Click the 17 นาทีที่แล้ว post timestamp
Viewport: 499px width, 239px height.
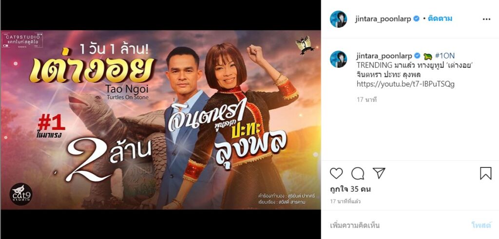click(x=345, y=202)
